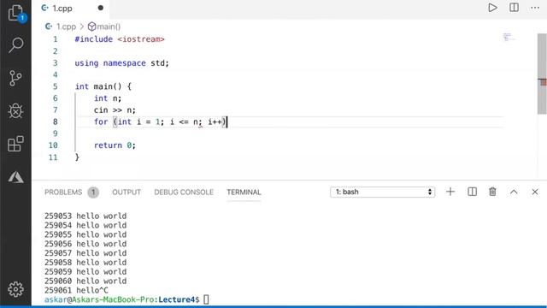Open the '1: bash' terminal selector dropdown
The height and width of the screenshot is (308, 547).
(382, 192)
